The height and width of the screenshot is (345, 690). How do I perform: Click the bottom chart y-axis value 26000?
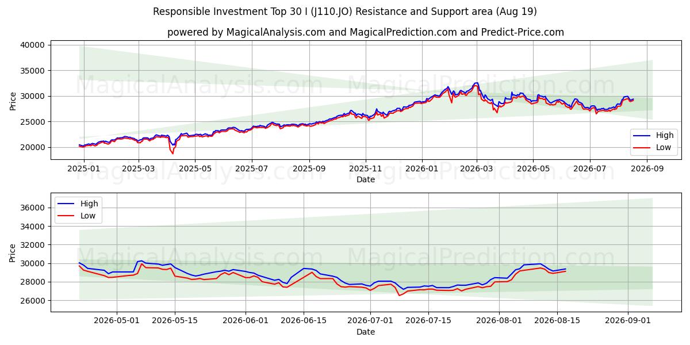point(33,301)
